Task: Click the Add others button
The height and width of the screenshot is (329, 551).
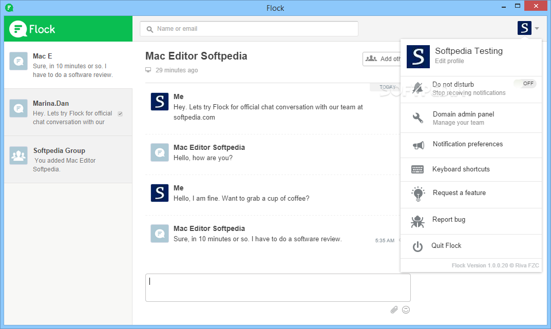Action: click(382, 59)
